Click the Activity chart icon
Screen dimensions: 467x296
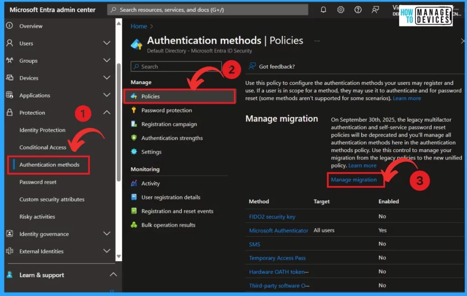coord(134,183)
